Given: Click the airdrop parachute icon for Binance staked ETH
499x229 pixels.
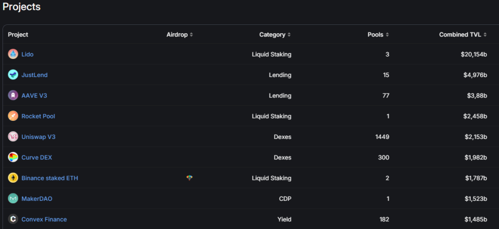Looking at the screenshot, I should tap(190, 178).
